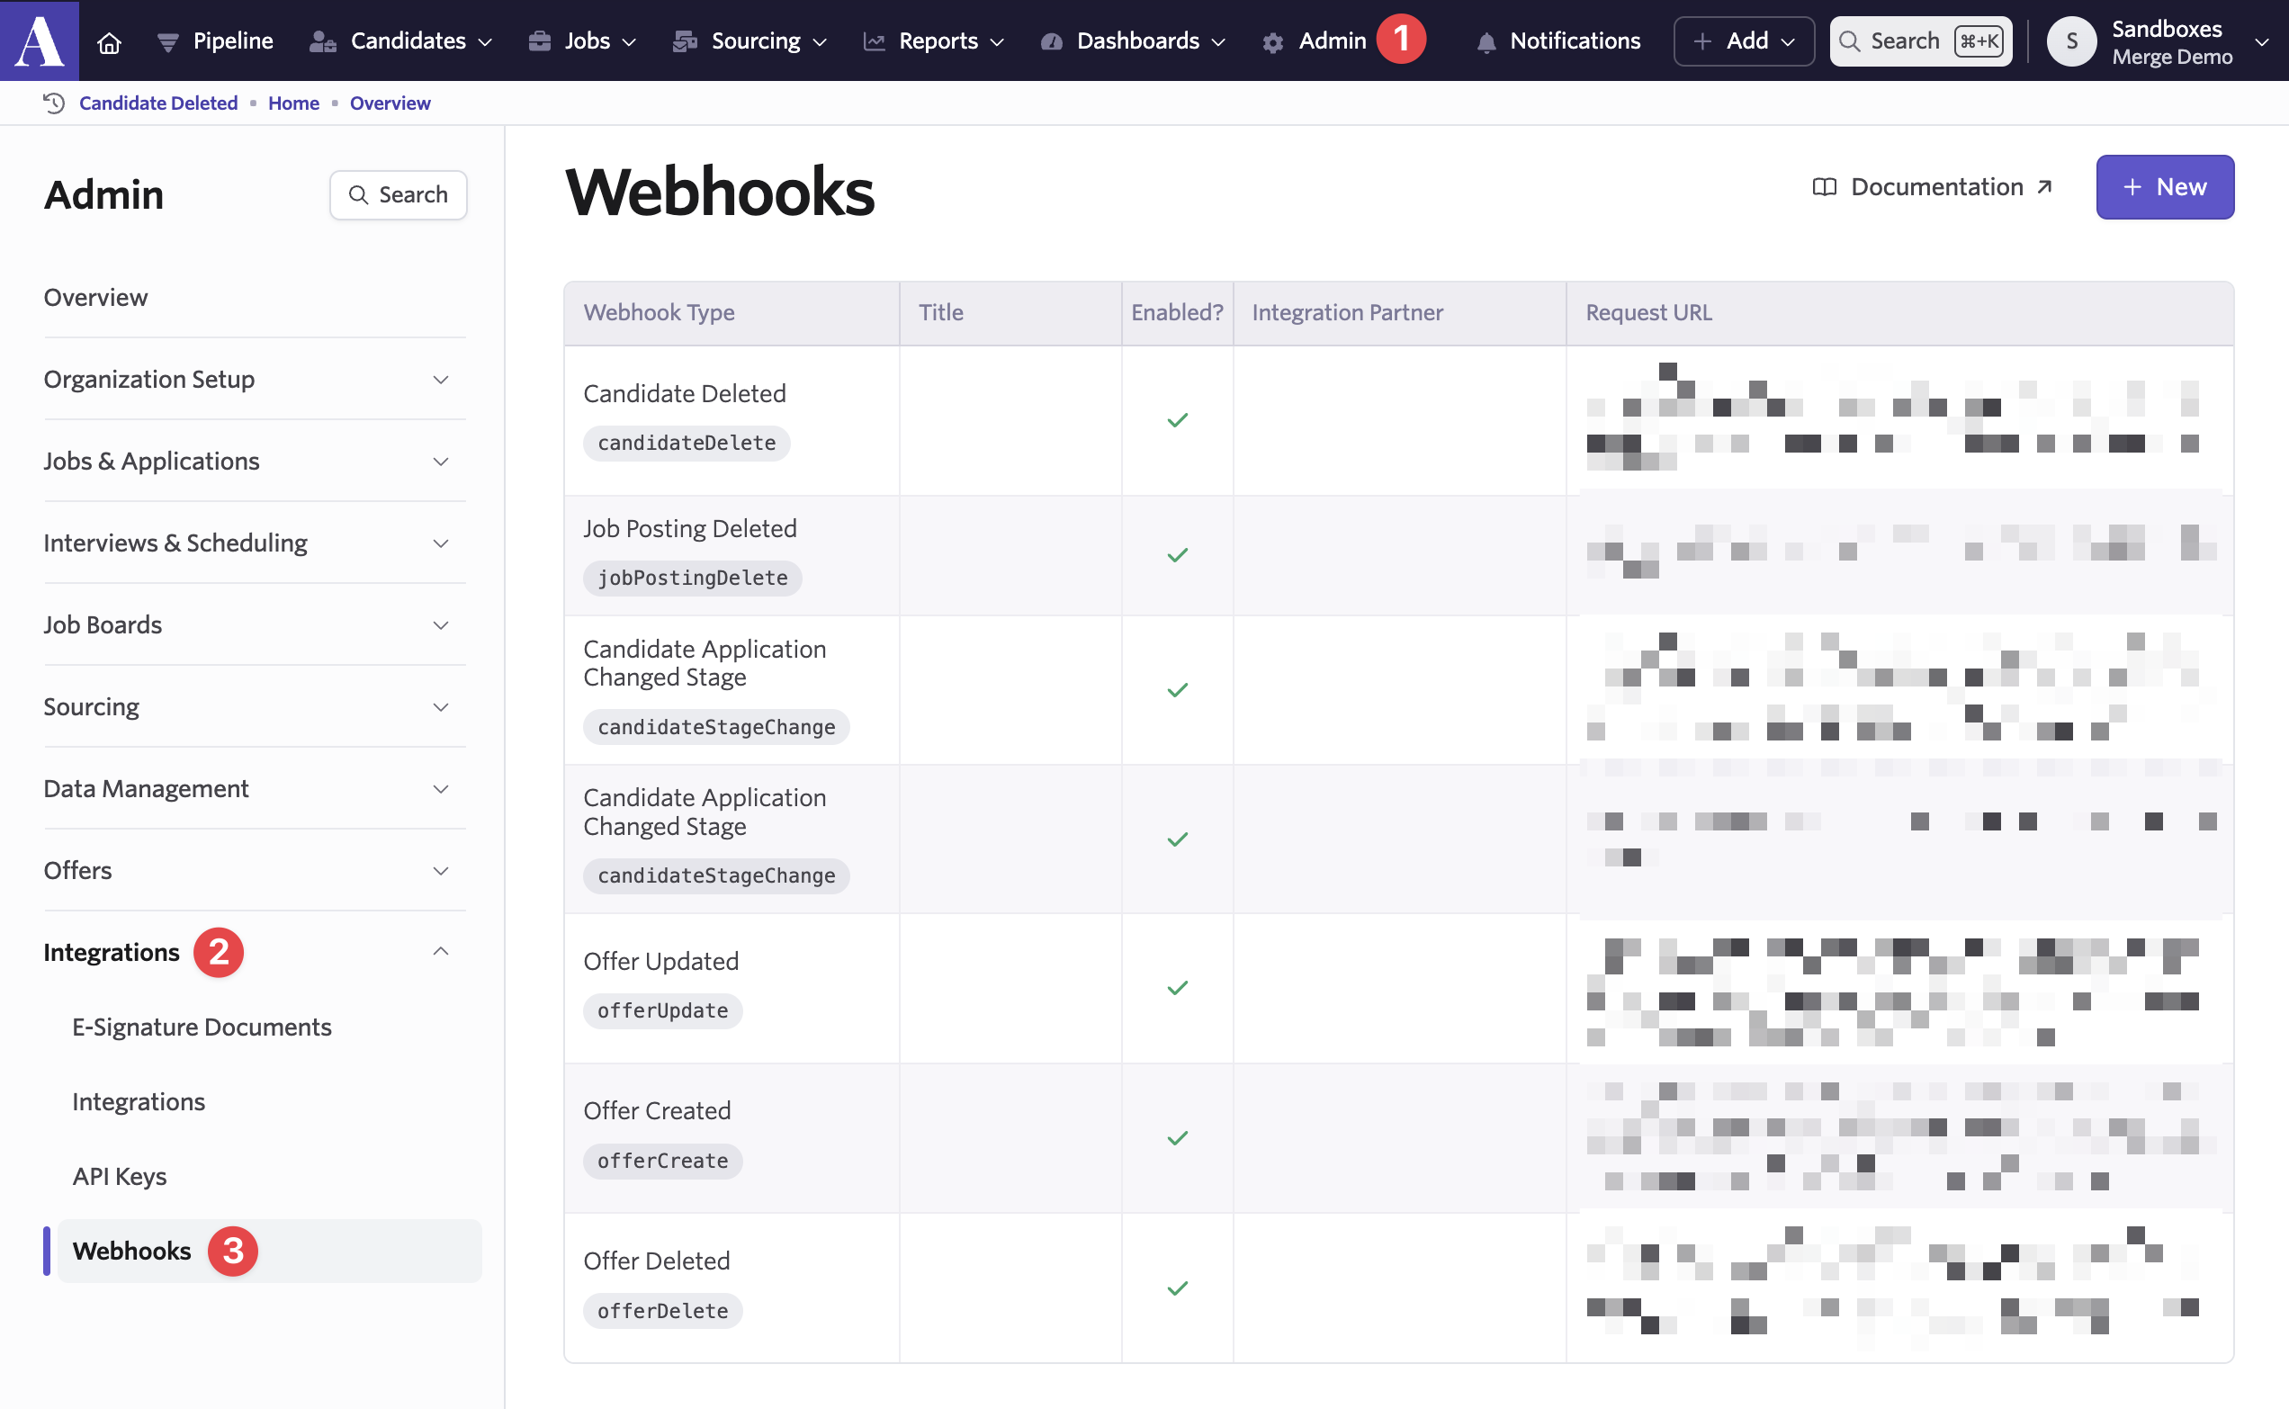Click the Admin sidebar search field
The width and height of the screenshot is (2289, 1409).
pyautogui.click(x=398, y=194)
